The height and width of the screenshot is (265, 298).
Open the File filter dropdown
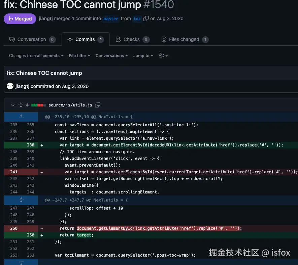pyautogui.click(x=79, y=56)
